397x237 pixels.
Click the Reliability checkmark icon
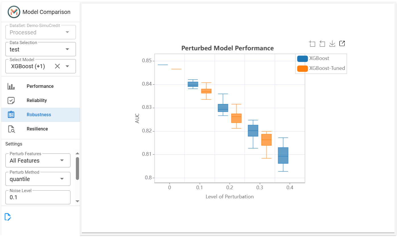tap(11, 101)
